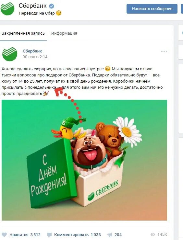Click the party popper emoji in post

[46, 93]
